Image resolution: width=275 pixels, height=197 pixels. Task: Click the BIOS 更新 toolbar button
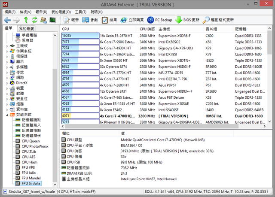coord(187,20)
